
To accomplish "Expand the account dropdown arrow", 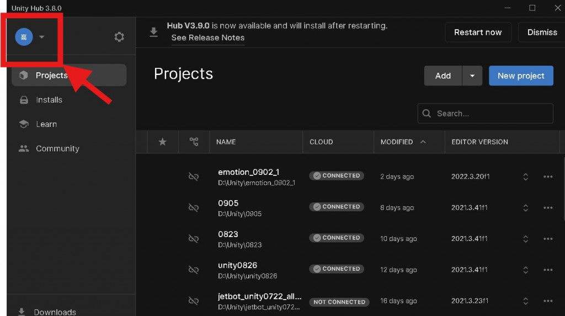I will pyautogui.click(x=42, y=37).
